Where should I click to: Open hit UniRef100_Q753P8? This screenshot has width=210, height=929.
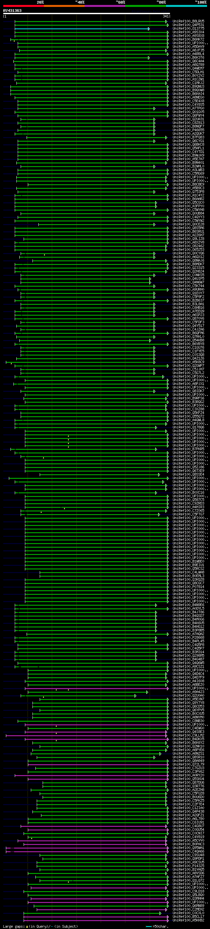pyautogui.click(x=188, y=191)
